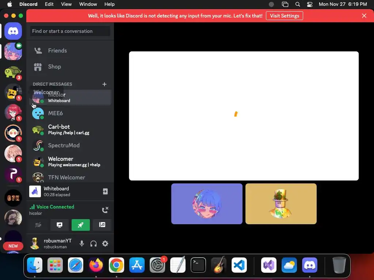374x280 pixels.
Task: Open Carl-bot direct message
Action: click(x=70, y=129)
